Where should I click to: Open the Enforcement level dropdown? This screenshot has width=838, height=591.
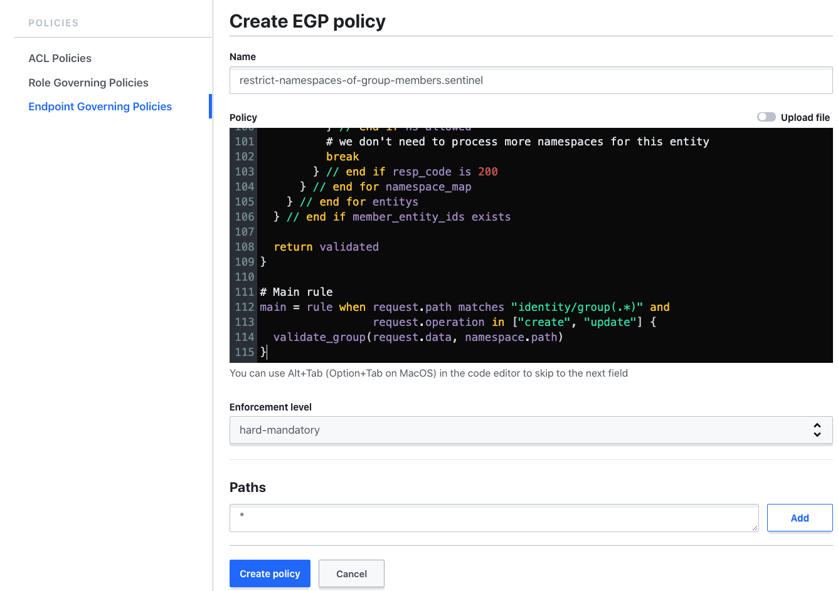[531, 430]
